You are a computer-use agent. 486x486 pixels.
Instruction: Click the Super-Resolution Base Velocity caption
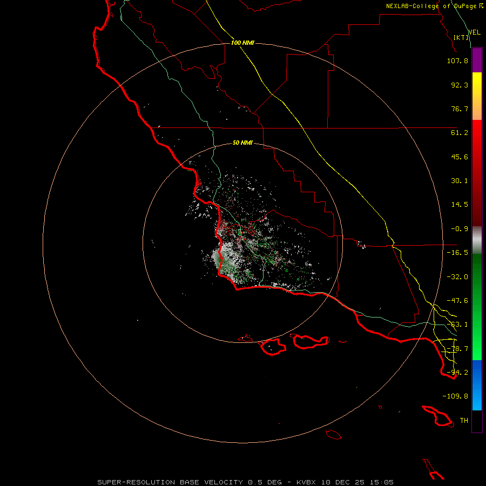click(x=246, y=482)
